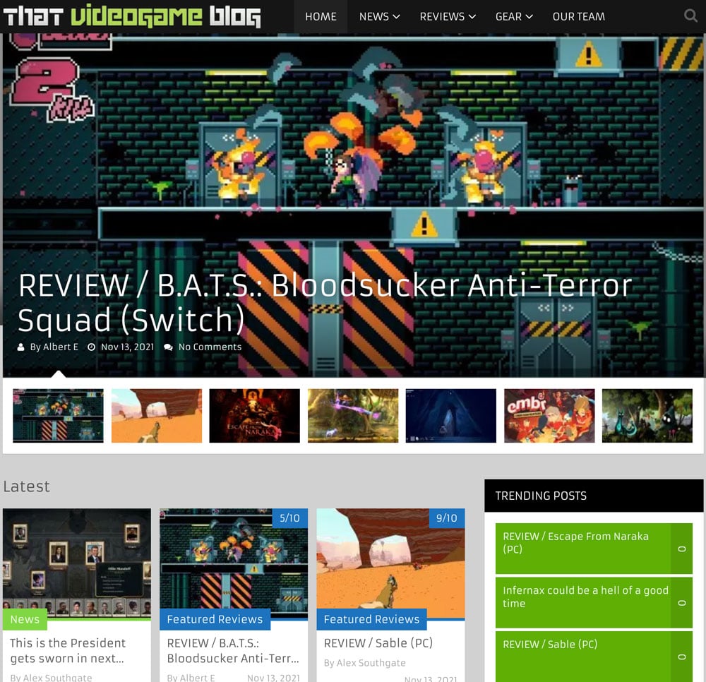Open the OUR TEAM page
Viewport: 706px width, 682px height.
[579, 17]
